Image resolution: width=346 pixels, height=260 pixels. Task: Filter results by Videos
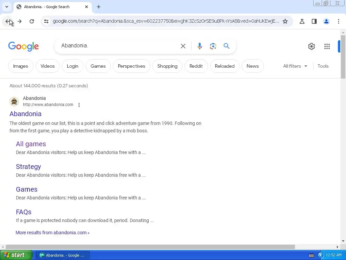coord(47,66)
